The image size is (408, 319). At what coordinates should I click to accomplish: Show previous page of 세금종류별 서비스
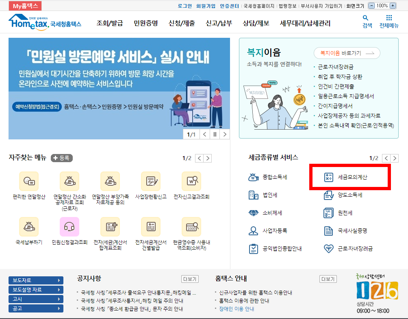(x=386, y=158)
